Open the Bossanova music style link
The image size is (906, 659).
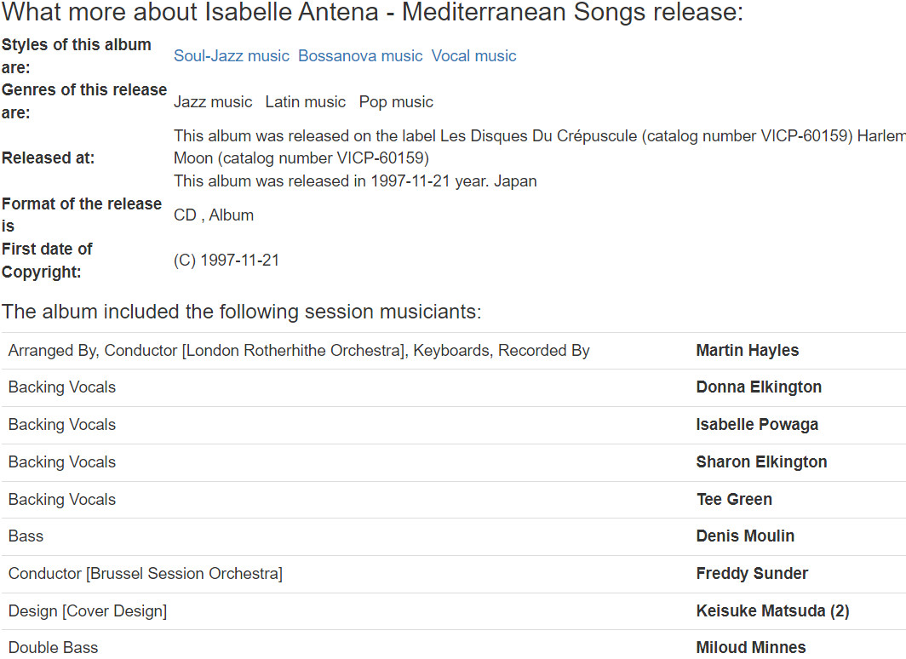click(x=360, y=56)
